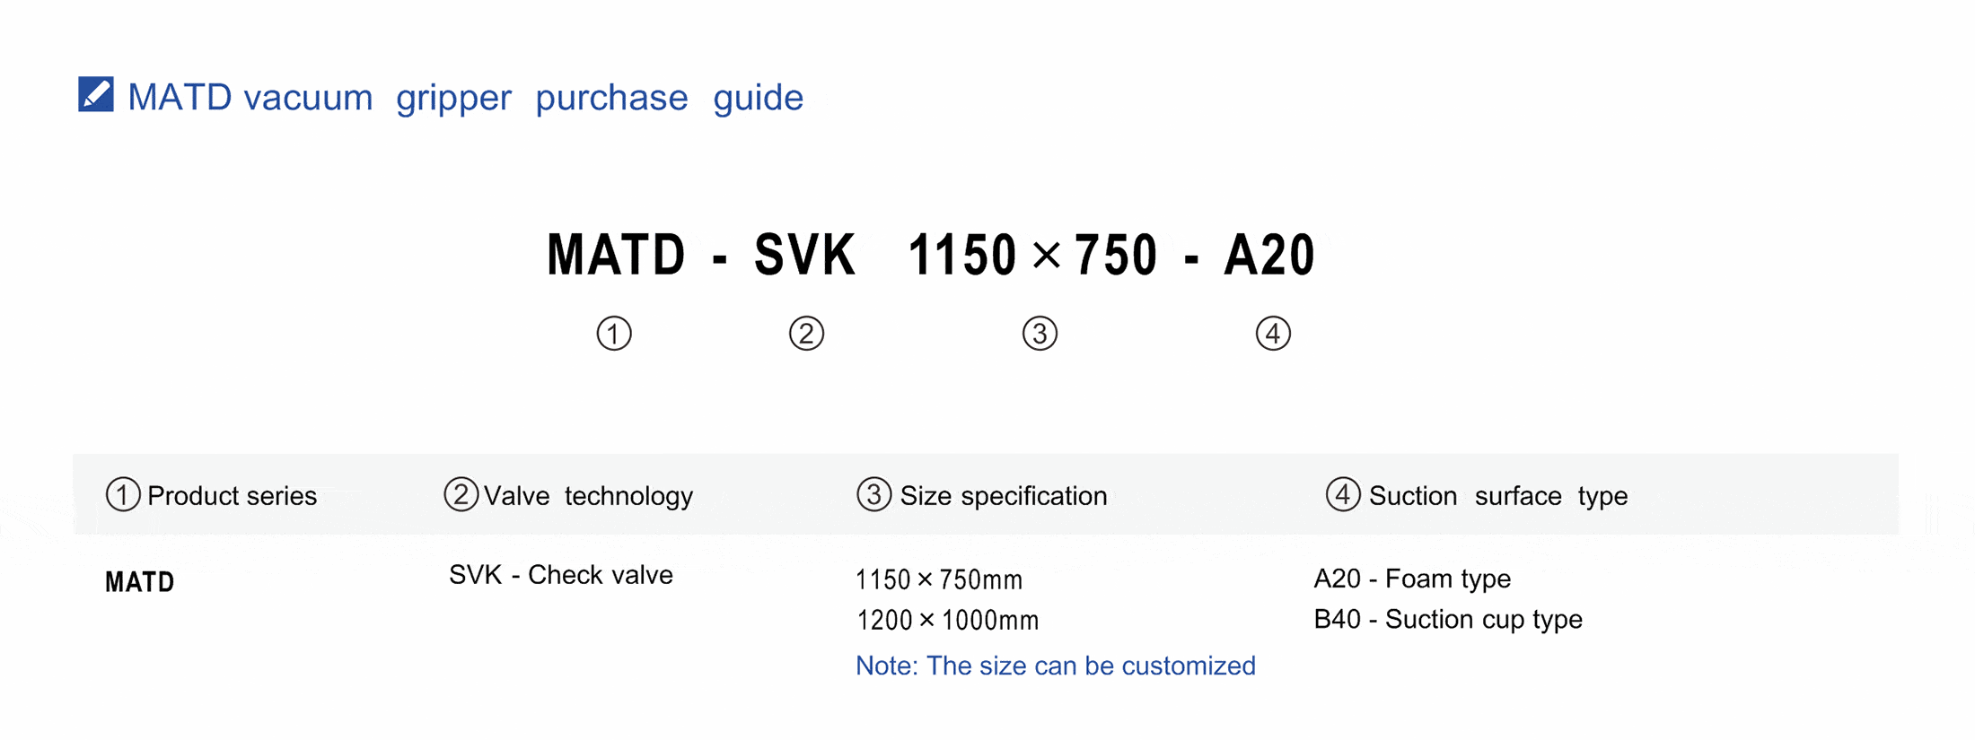1975x740 pixels.
Task: Select the Suction surface type header
Action: click(x=1497, y=496)
